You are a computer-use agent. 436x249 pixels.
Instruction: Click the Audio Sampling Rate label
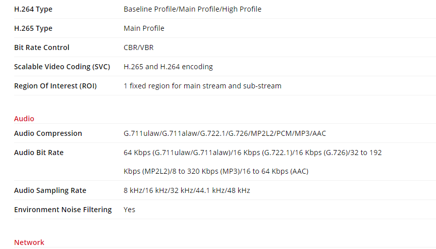coord(50,190)
